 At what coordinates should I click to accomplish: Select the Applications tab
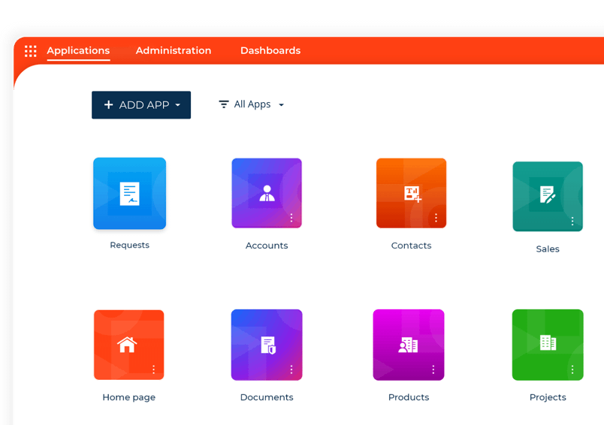pyautogui.click(x=78, y=51)
